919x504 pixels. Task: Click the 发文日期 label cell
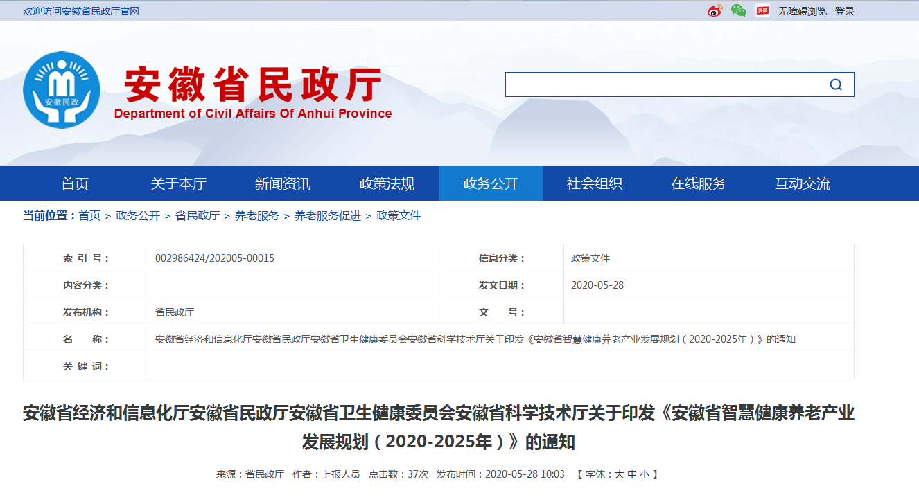point(502,285)
